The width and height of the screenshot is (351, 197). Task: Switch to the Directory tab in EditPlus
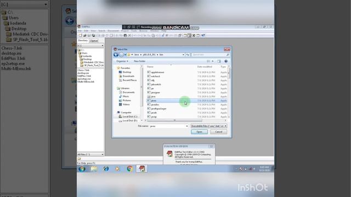click(83, 40)
